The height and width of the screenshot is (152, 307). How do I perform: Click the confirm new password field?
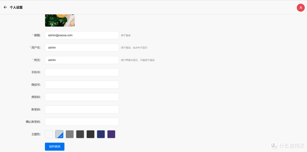[x=82, y=122]
